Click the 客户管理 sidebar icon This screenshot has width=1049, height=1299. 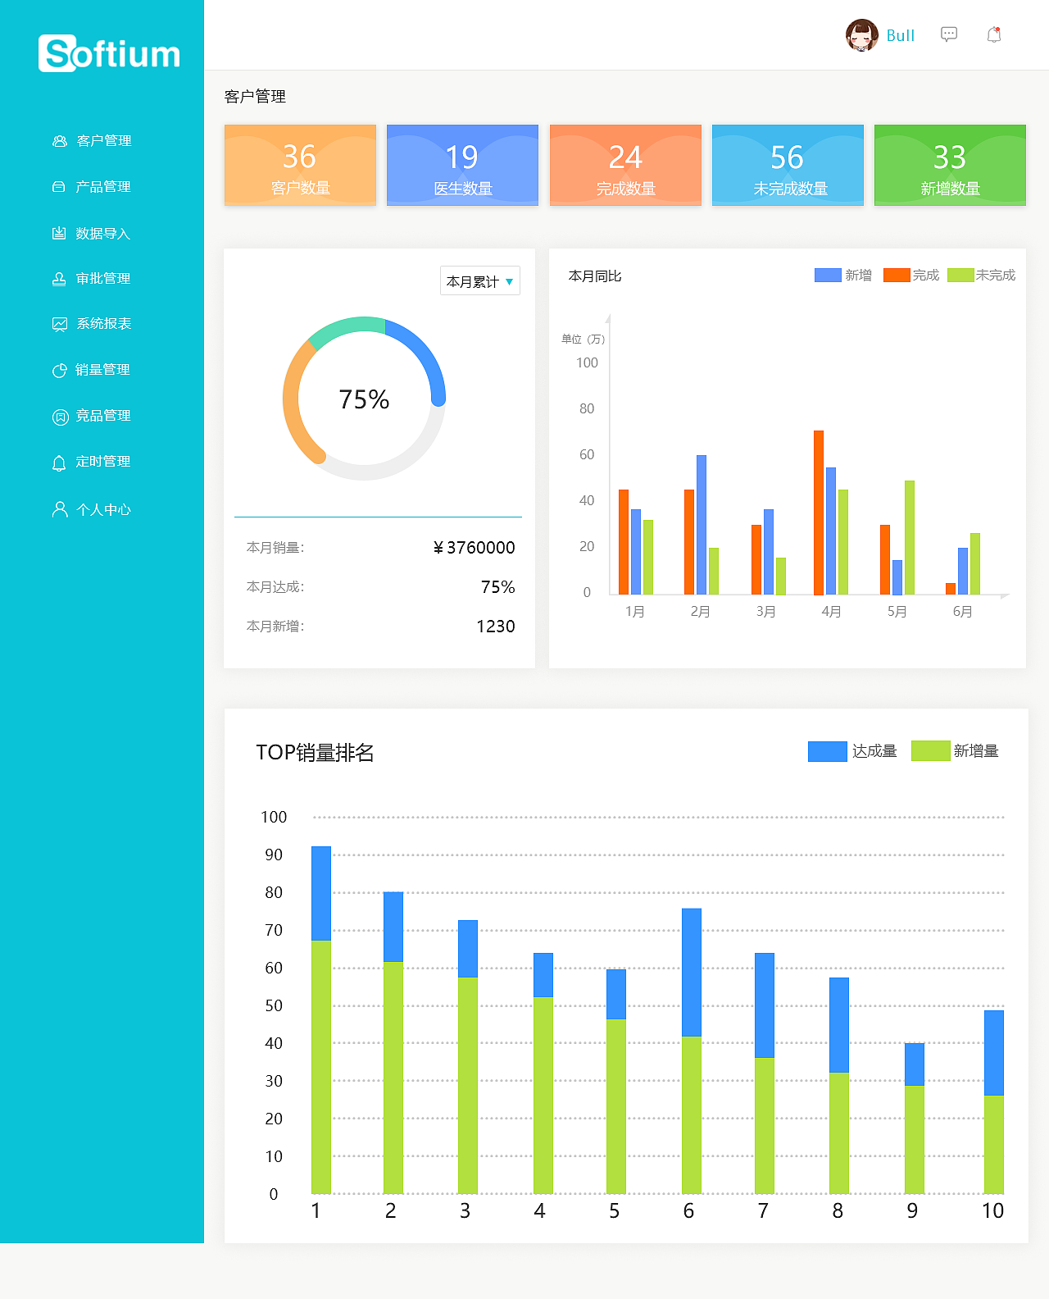(59, 141)
